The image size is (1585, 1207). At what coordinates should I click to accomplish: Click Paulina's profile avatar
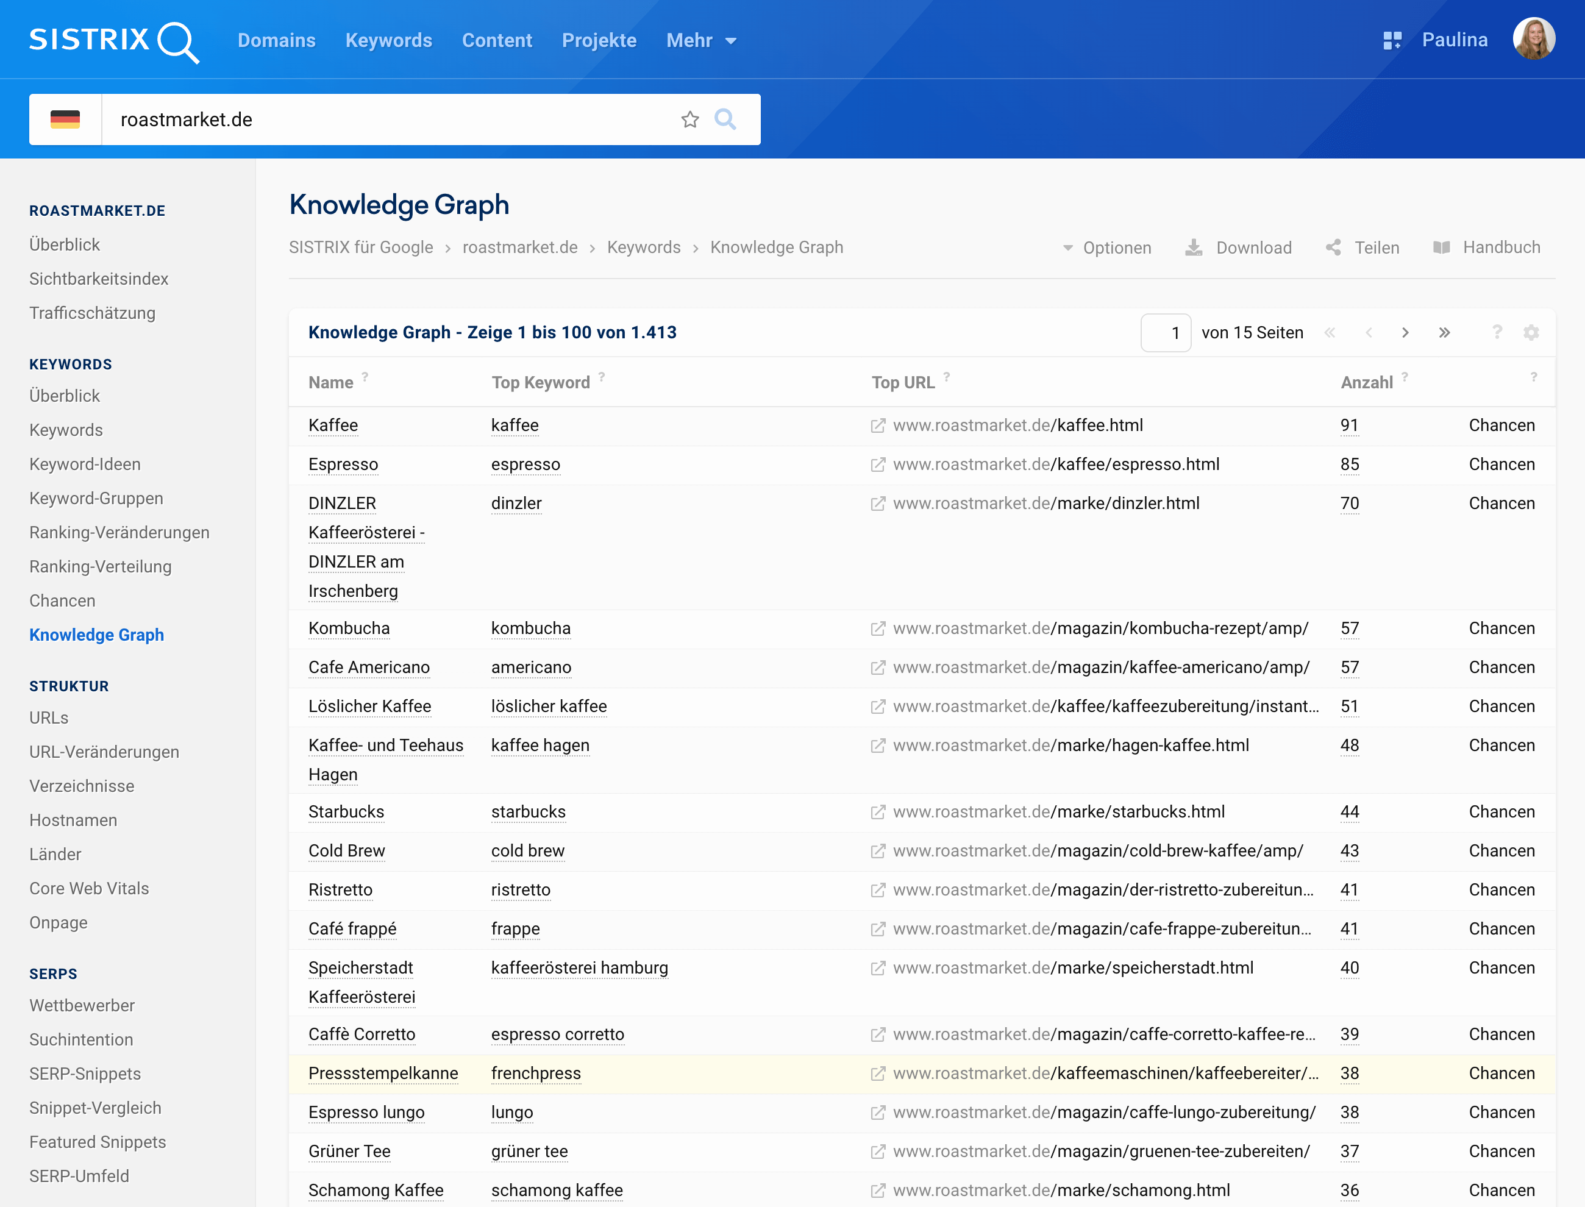[1533, 39]
